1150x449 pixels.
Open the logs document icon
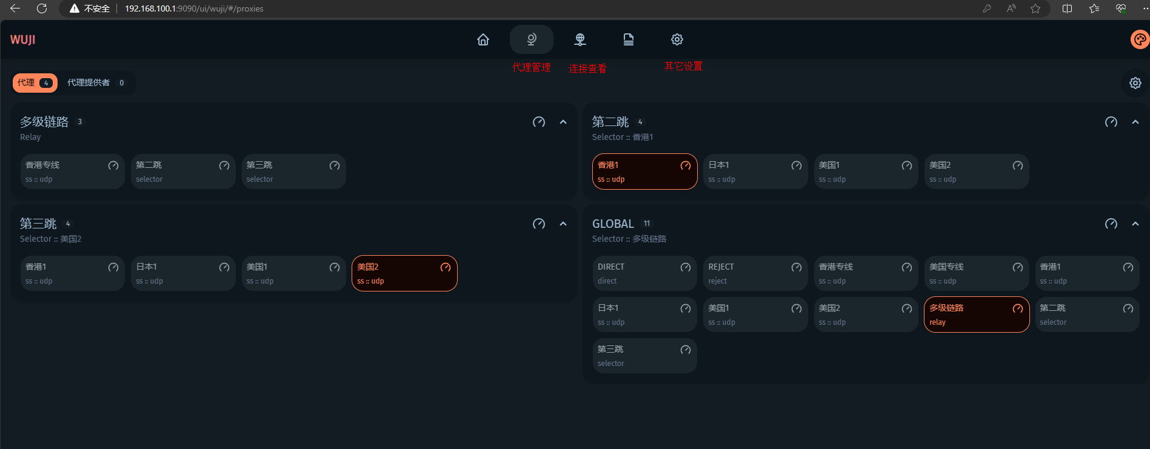tap(629, 39)
